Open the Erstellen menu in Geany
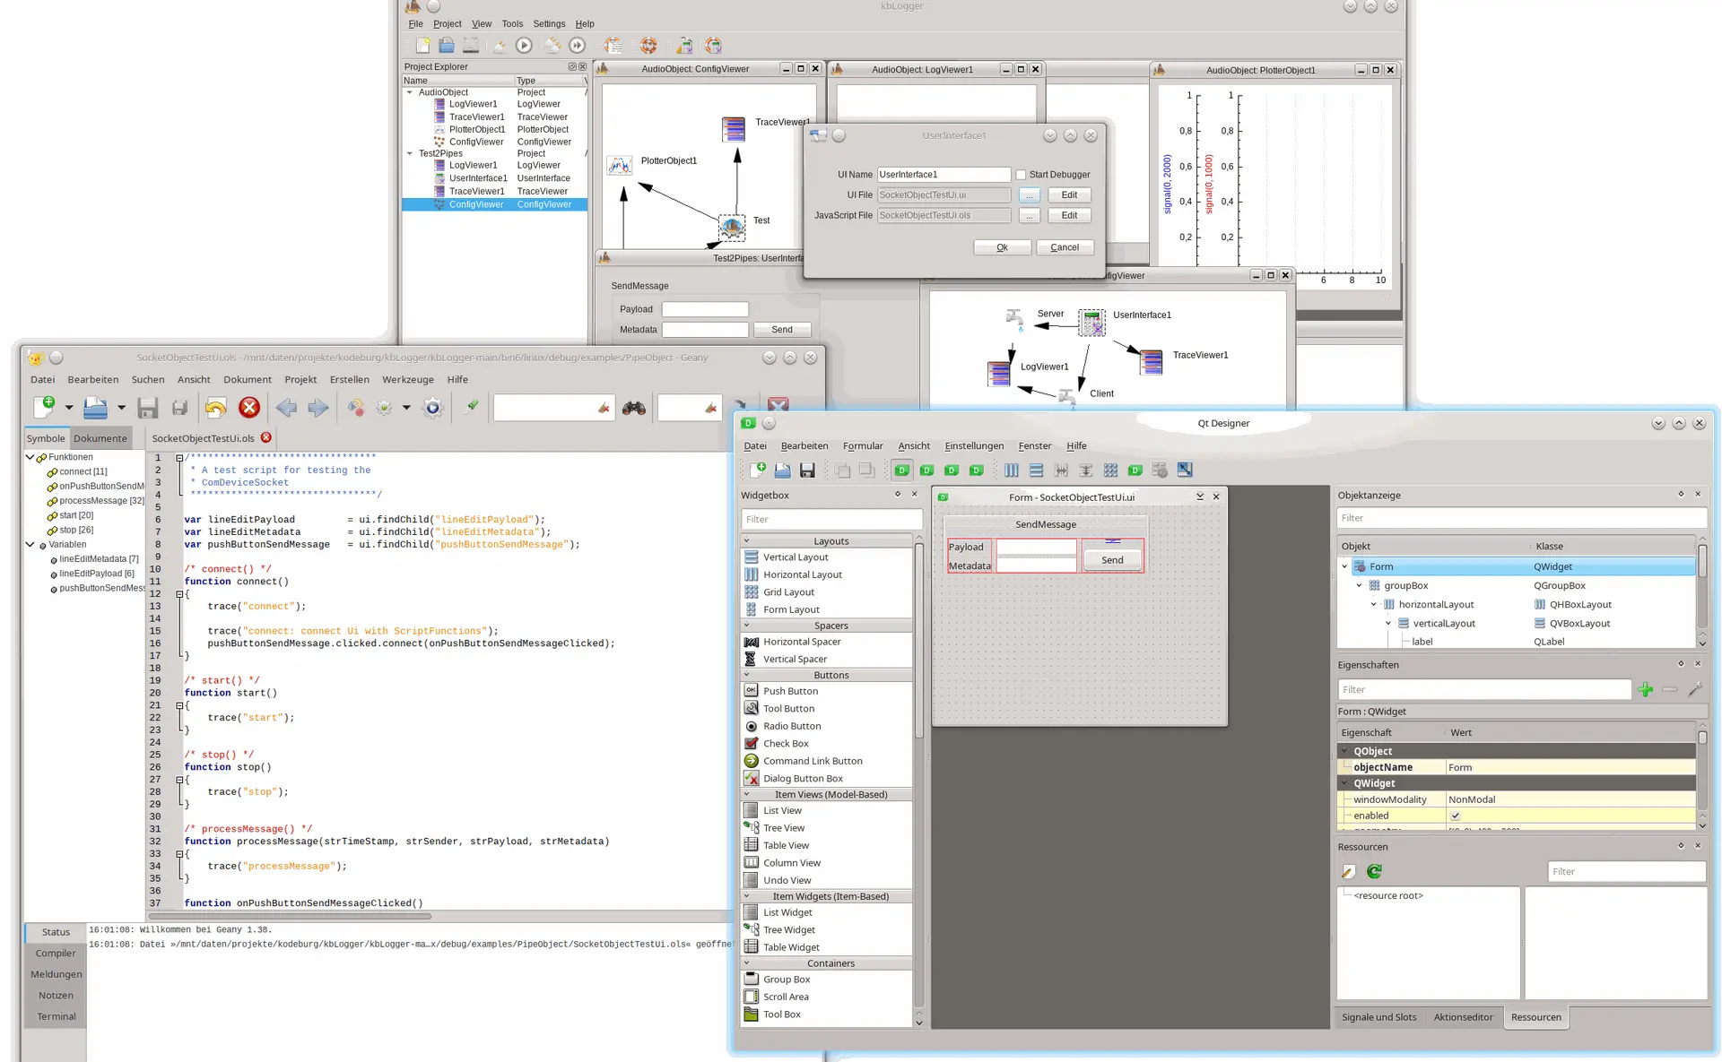 pyautogui.click(x=349, y=379)
